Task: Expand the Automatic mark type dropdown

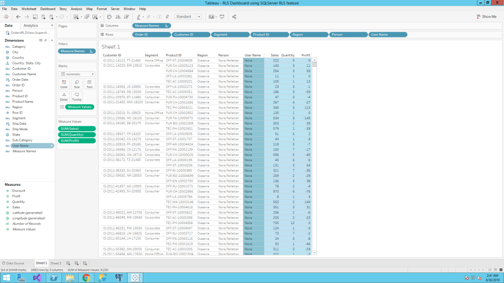Action: click(x=77, y=74)
